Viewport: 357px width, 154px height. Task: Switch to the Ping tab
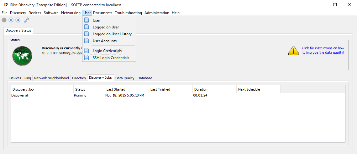pos(28,78)
